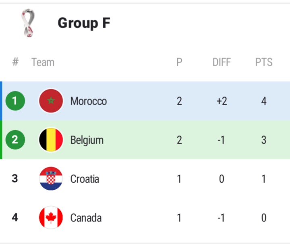
Task: Click the Canada flag icon
Action: pos(51,217)
